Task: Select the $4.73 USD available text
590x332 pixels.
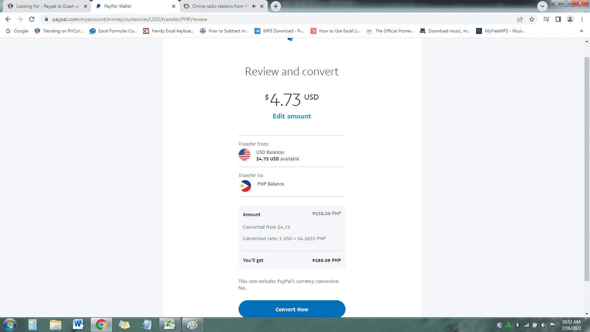Action: [x=278, y=159]
